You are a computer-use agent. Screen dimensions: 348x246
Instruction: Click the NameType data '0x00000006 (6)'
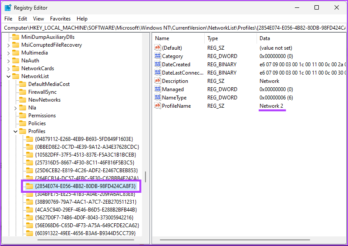pos(276,98)
